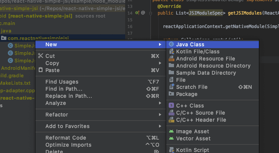Click reactApplicationContext.getNativeModule code line
The image size is (279, 153).
[x=221, y=26]
